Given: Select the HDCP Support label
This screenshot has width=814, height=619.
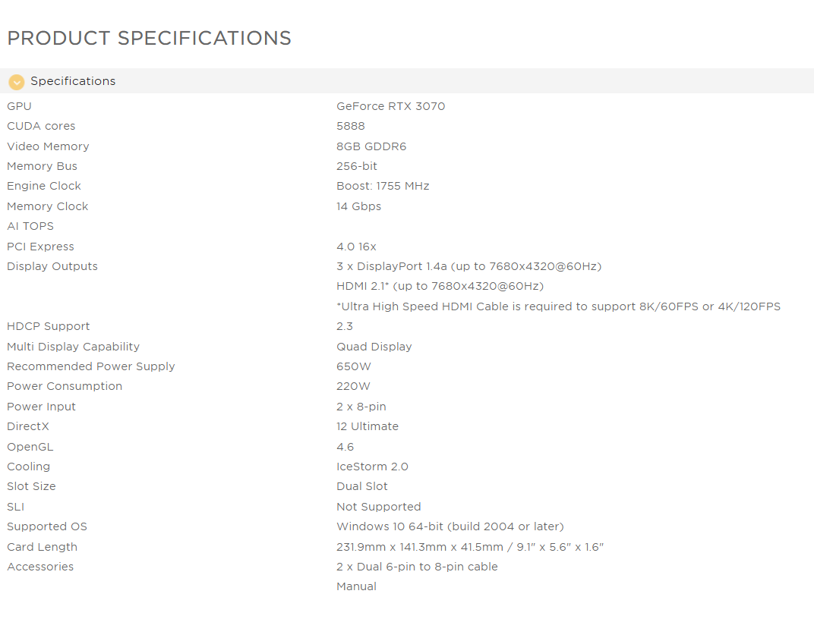Looking at the screenshot, I should click(48, 326).
